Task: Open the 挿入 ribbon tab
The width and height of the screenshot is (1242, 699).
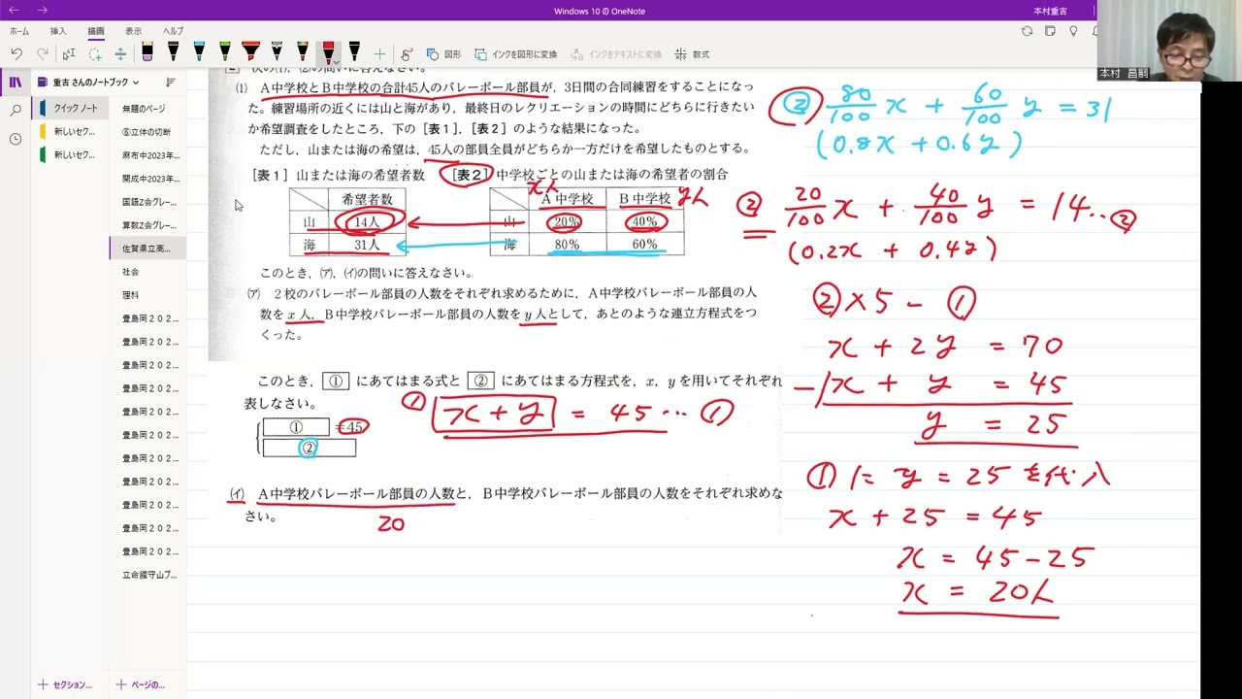Action: (x=58, y=31)
